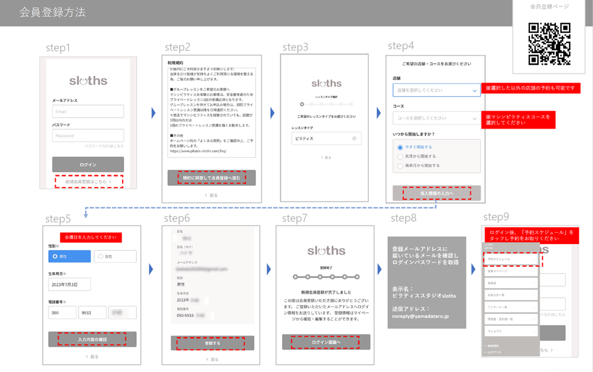Click ログアウト link at the menu bottom

pyautogui.click(x=494, y=352)
